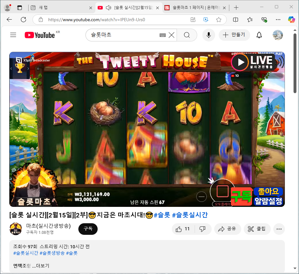299x274 pixels.
Task: Subscribe with the 구독 button
Action: point(88,229)
